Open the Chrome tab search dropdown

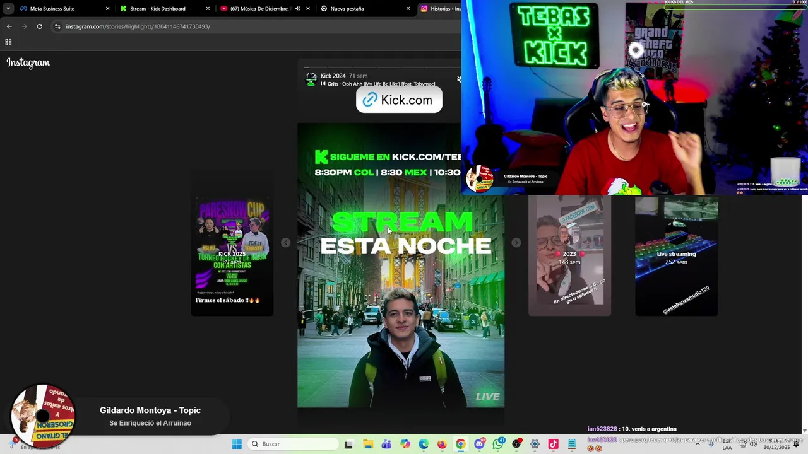click(x=8, y=9)
